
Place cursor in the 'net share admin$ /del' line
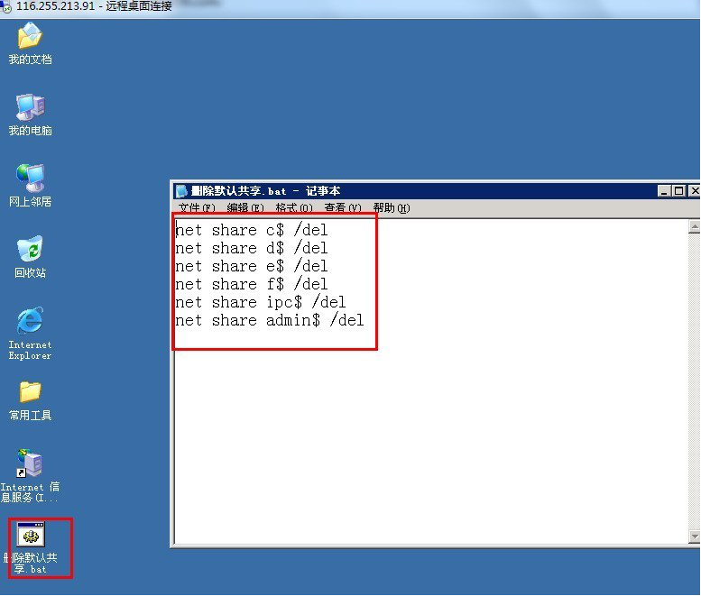[269, 320]
